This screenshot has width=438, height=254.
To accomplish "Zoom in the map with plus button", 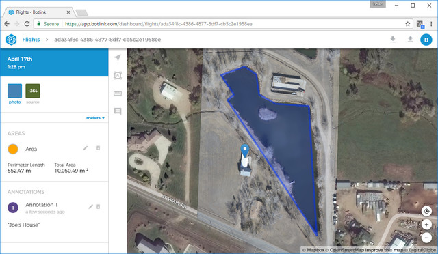I will (x=426, y=225).
